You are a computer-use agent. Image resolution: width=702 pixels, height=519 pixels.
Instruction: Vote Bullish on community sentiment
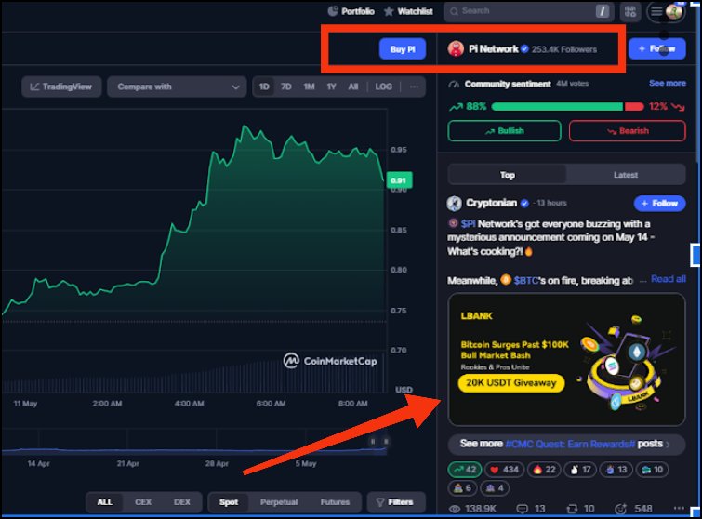pyautogui.click(x=504, y=131)
